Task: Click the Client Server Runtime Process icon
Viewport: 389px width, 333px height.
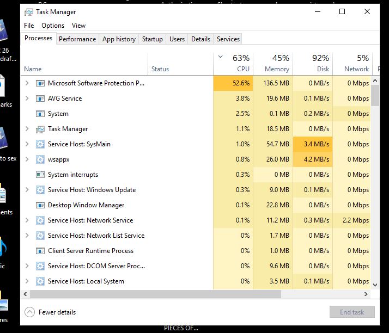Action: (x=40, y=251)
